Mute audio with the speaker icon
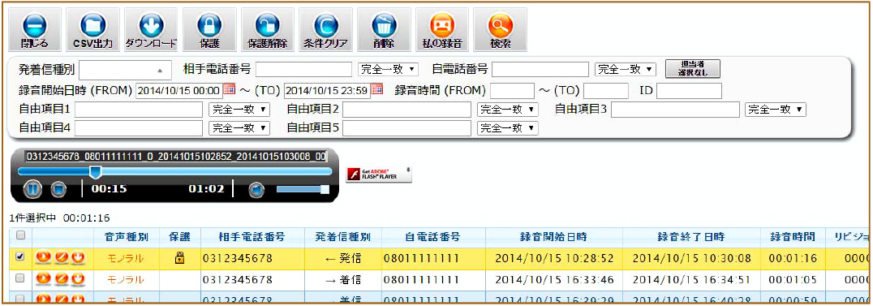 pyautogui.click(x=256, y=189)
